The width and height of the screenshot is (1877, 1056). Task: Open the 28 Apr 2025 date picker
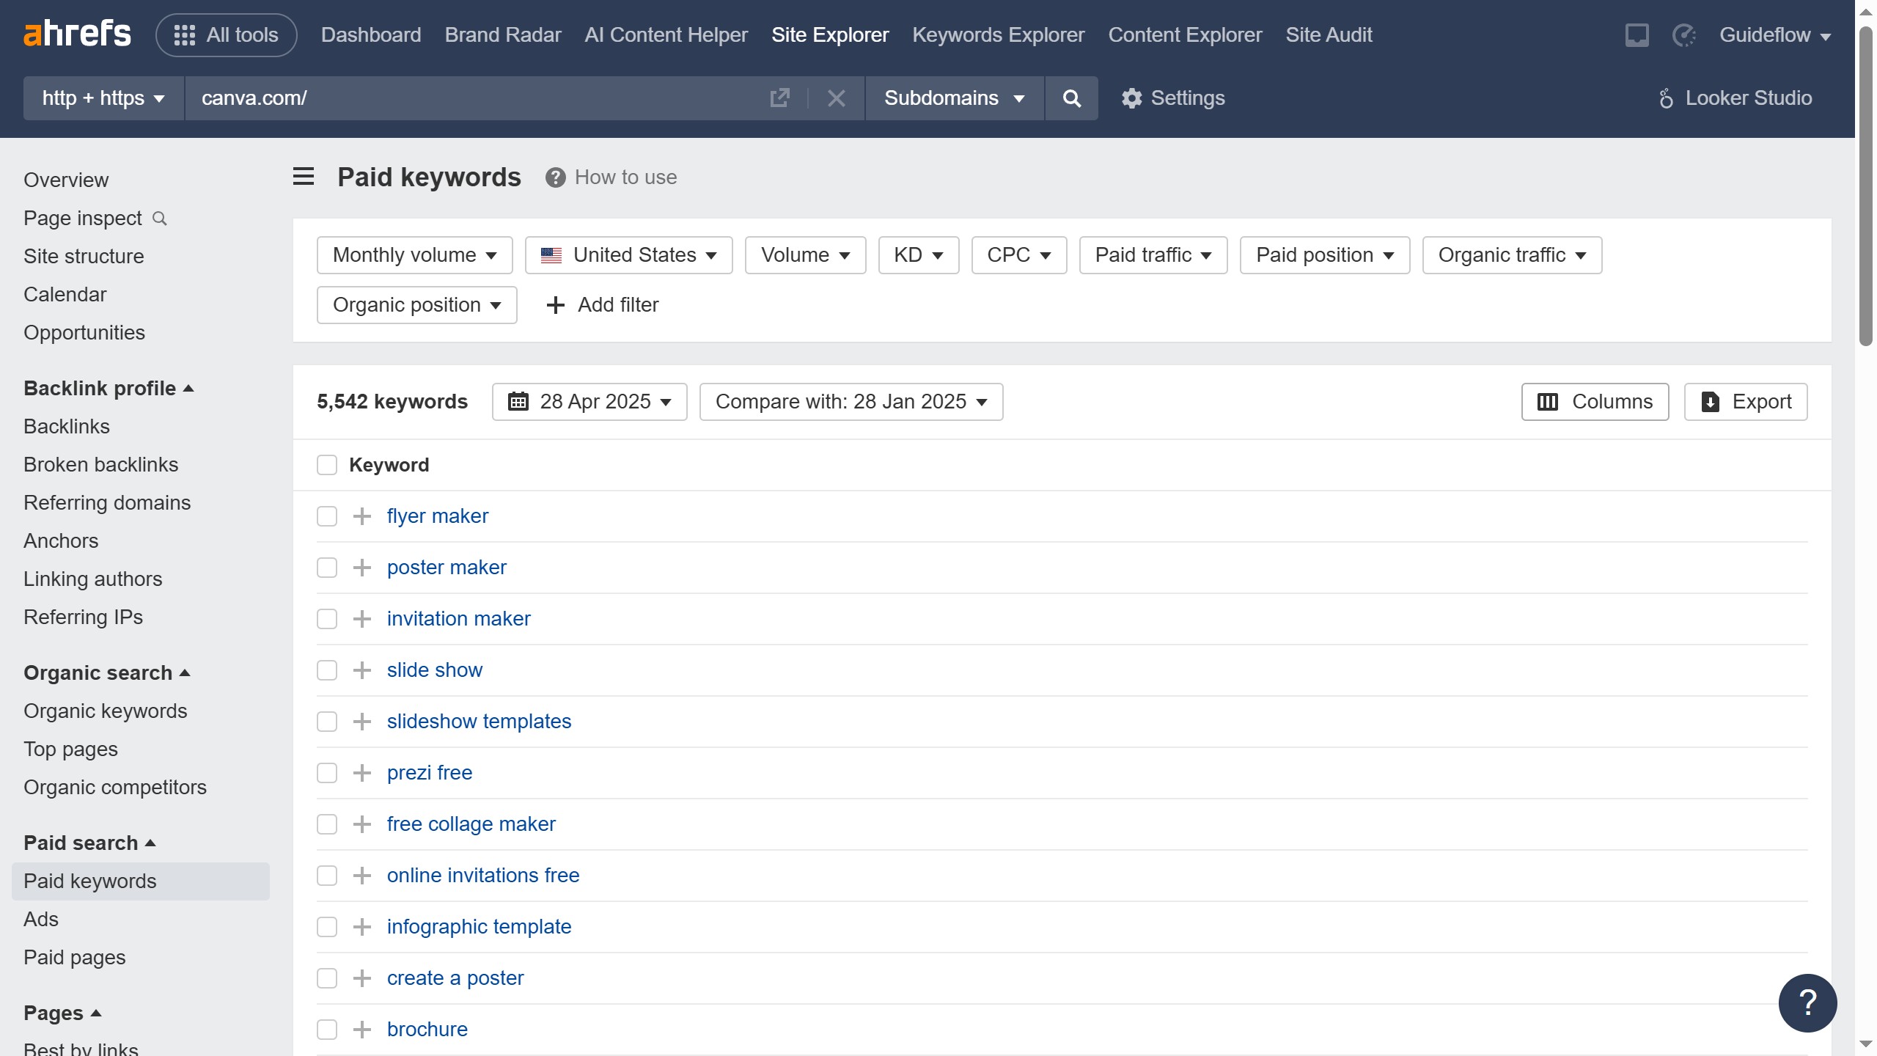click(x=589, y=402)
